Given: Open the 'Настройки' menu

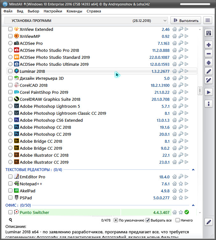Looking at the screenshot, I should pyautogui.click(x=53, y=11).
